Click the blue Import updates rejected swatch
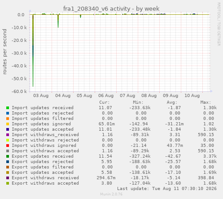Viewport: 223px width, 199px height. 8,113
